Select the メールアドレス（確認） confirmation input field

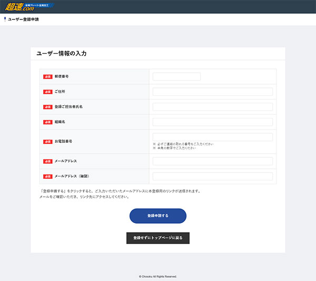coord(212,176)
